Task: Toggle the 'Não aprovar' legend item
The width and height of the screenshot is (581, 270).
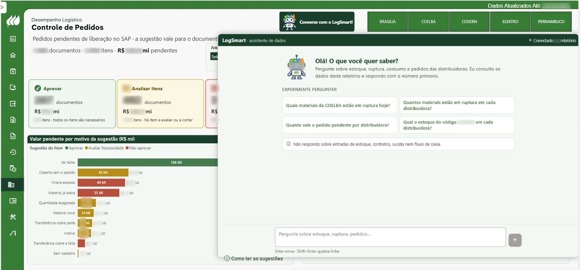Action: (138, 148)
